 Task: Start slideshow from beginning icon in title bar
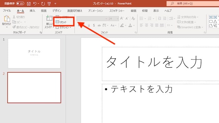pyautogui.click(x=49, y=3)
